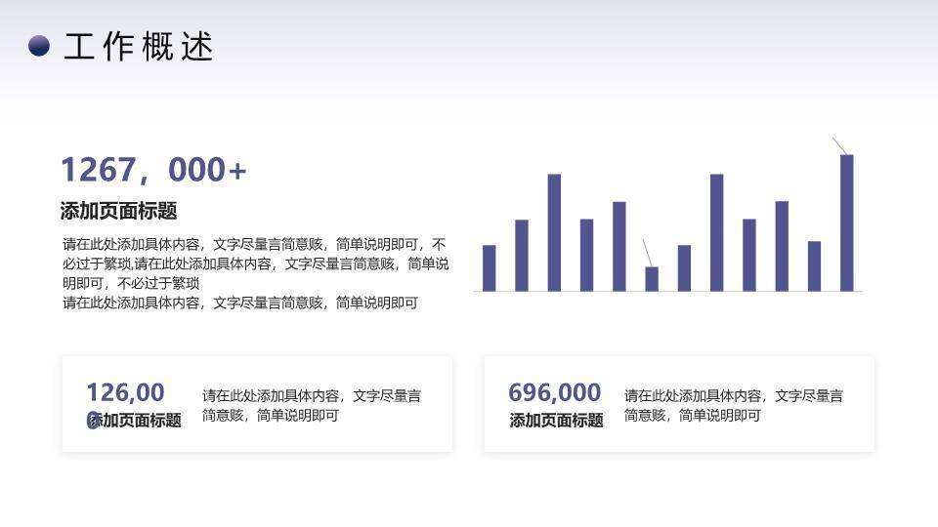The image size is (938, 527).
Task: Click the dark blue circle beside 工作概述
Action: click(x=39, y=46)
